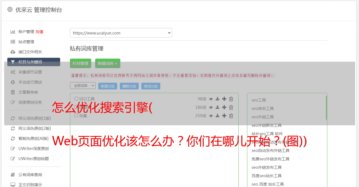Click the 98词 count

202,99
